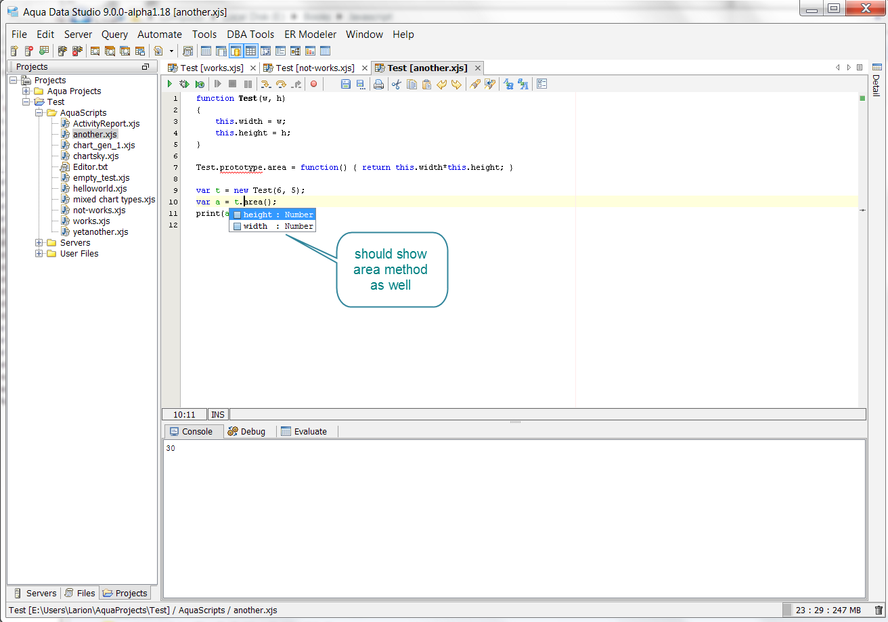Viewport: 888px width, 622px height.
Task: Toggle the highlighted grid view button
Action: tap(250, 51)
